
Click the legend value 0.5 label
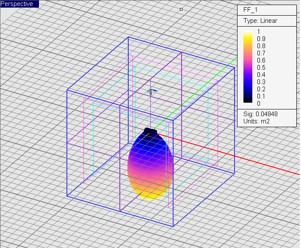261,68
